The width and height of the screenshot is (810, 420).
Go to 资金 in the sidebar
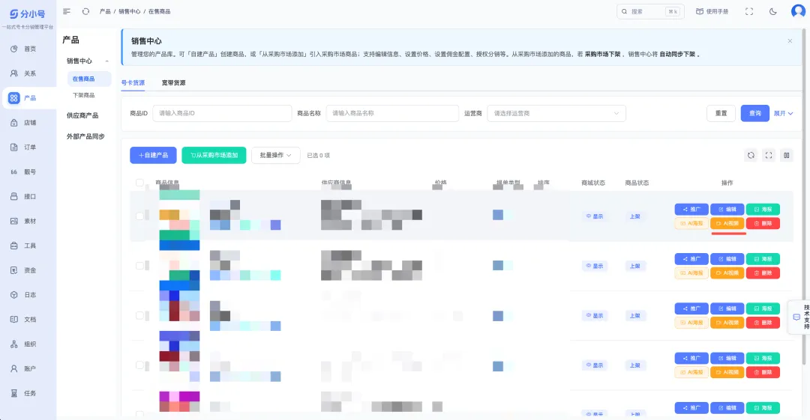pos(28,270)
